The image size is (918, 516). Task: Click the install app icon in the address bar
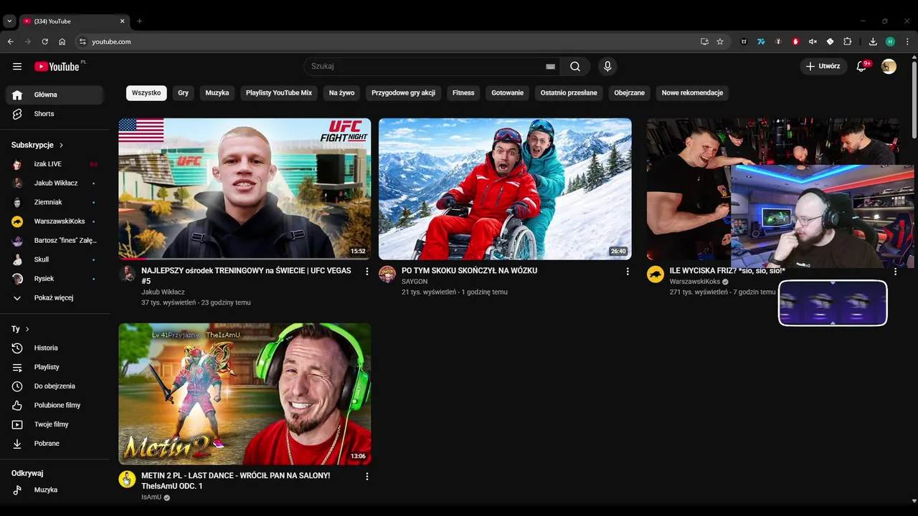(704, 42)
